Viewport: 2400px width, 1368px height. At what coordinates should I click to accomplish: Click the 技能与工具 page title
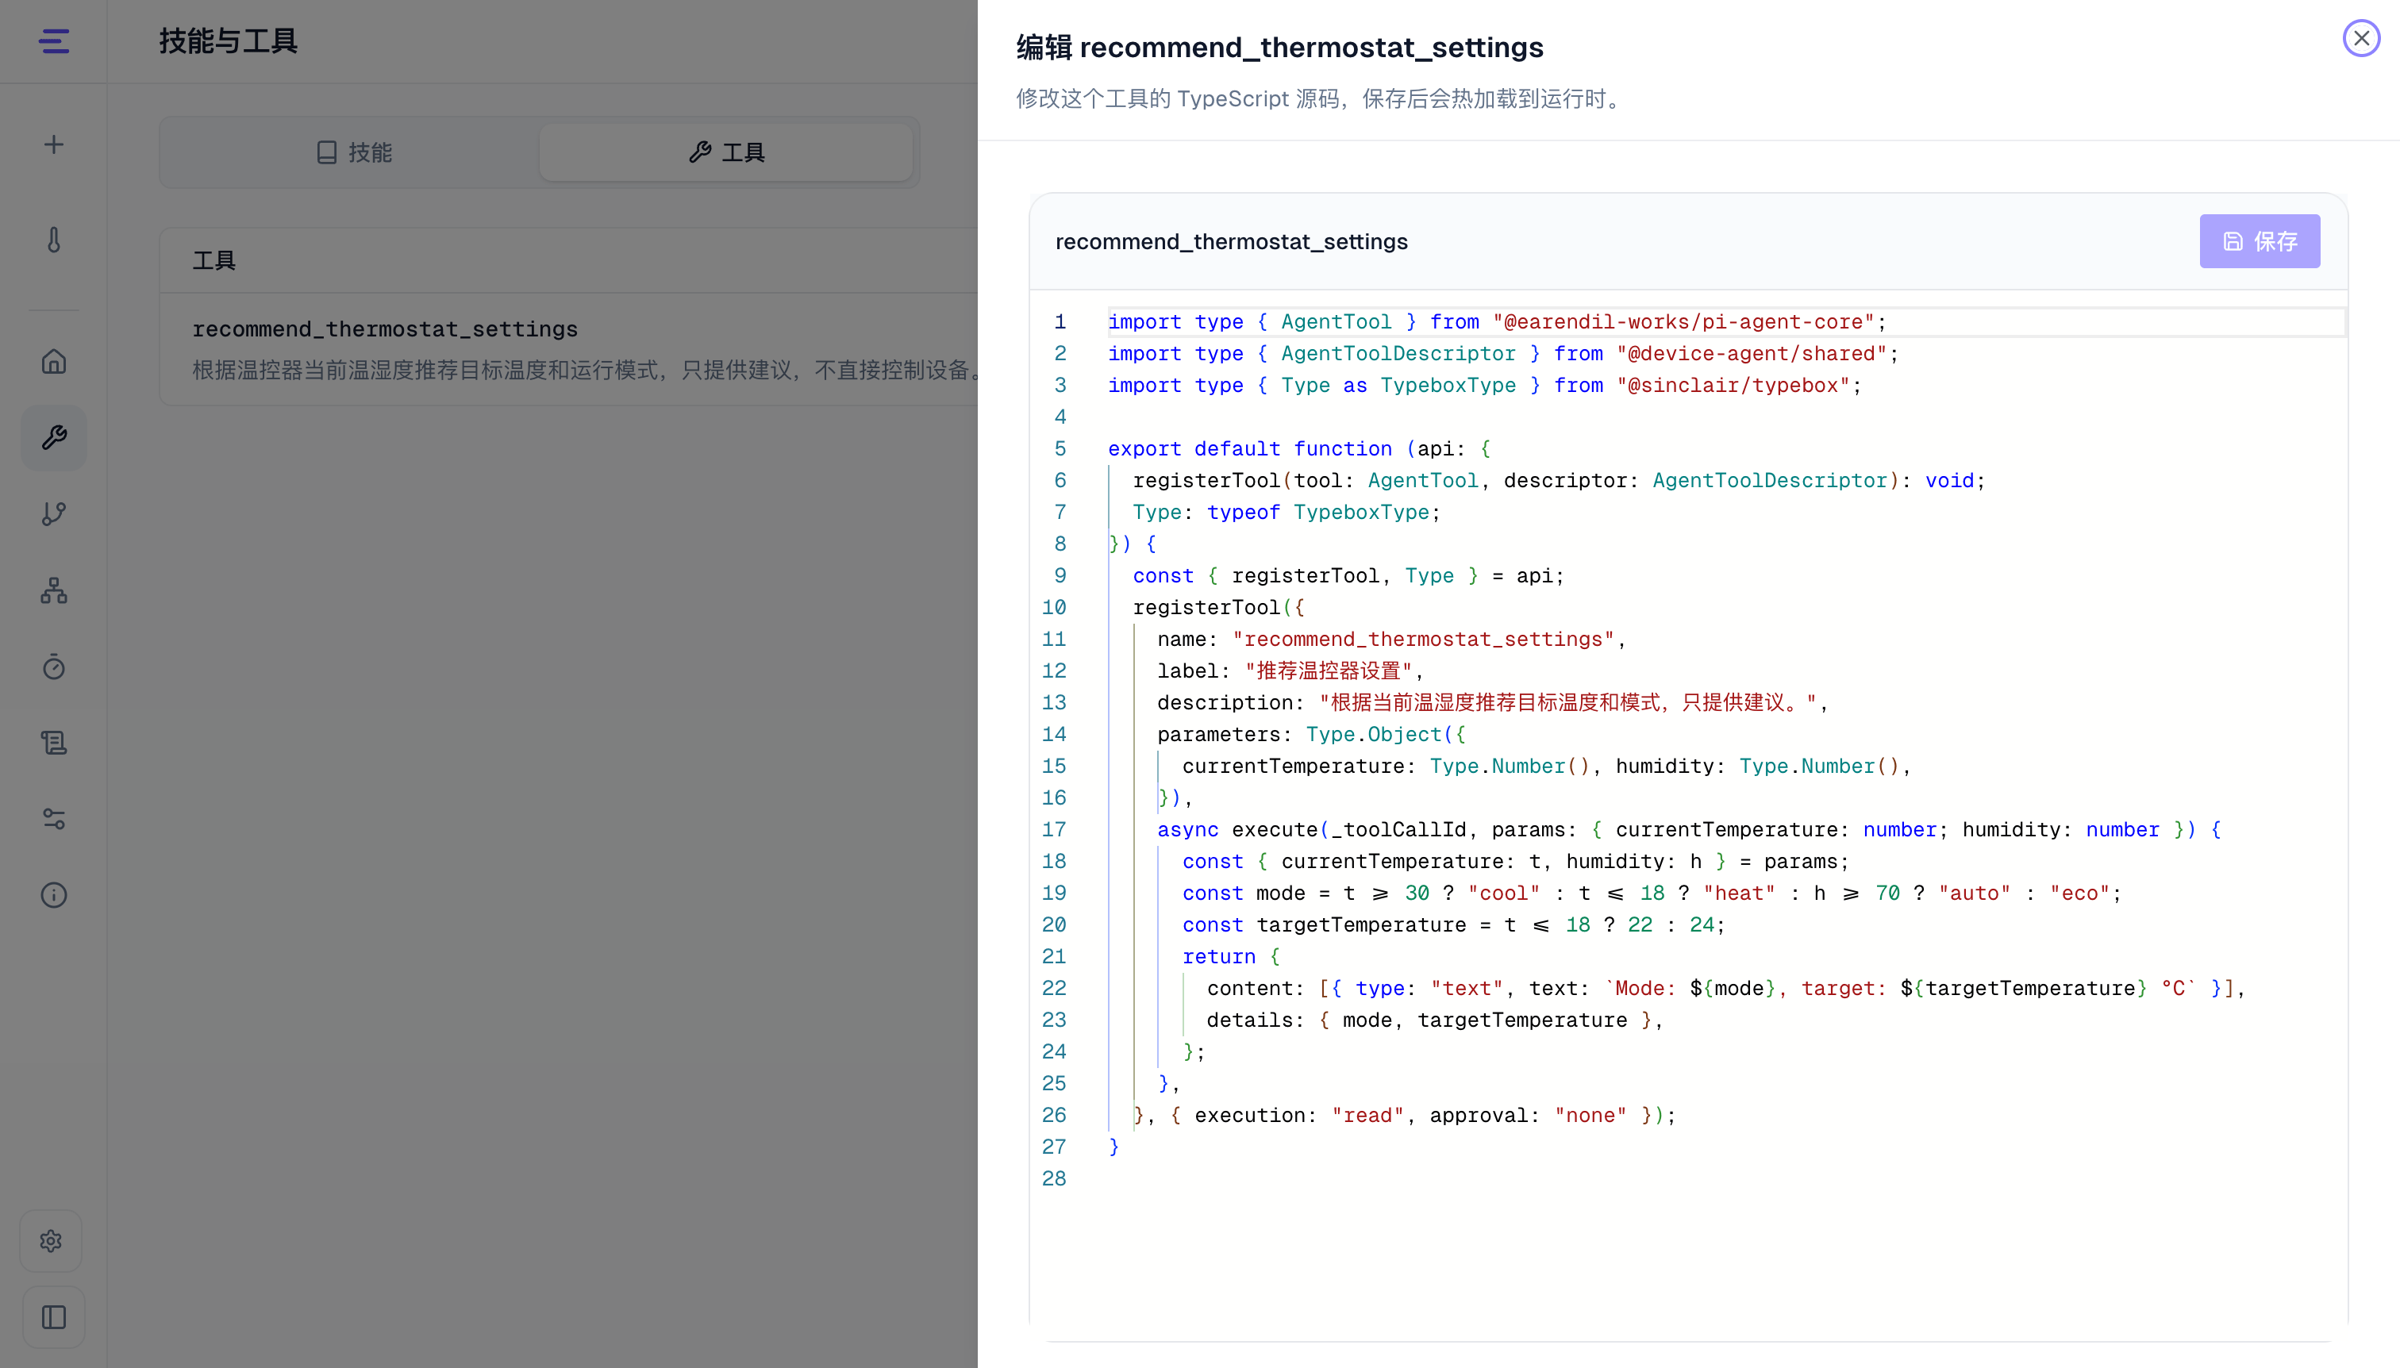(228, 41)
